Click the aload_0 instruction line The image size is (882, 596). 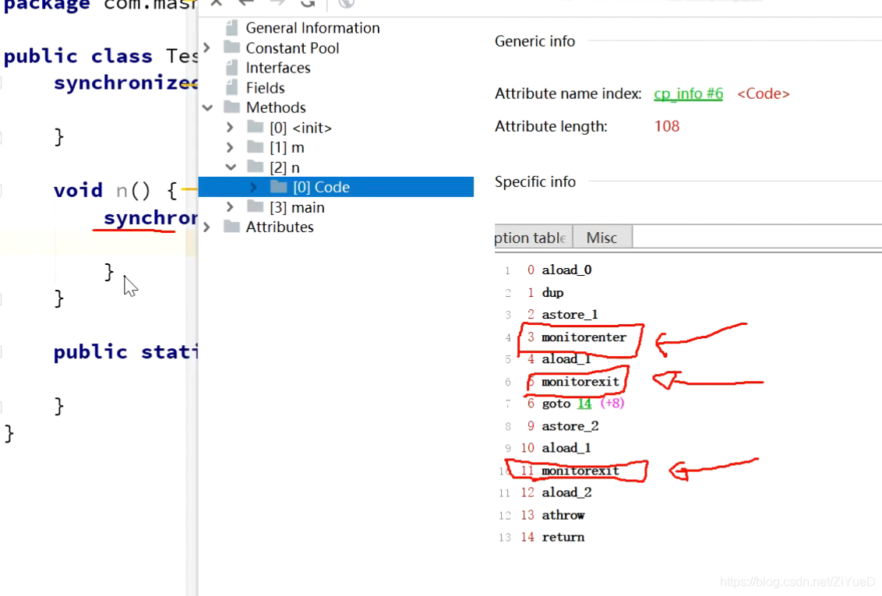tap(566, 270)
